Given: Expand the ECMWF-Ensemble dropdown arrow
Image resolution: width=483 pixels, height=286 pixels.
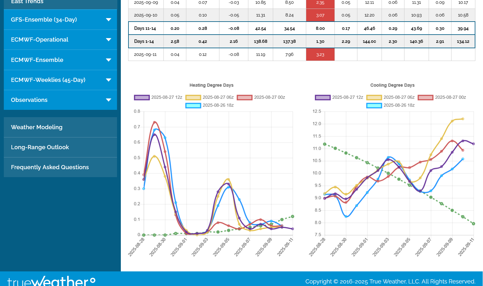Looking at the screenshot, I should [108, 60].
